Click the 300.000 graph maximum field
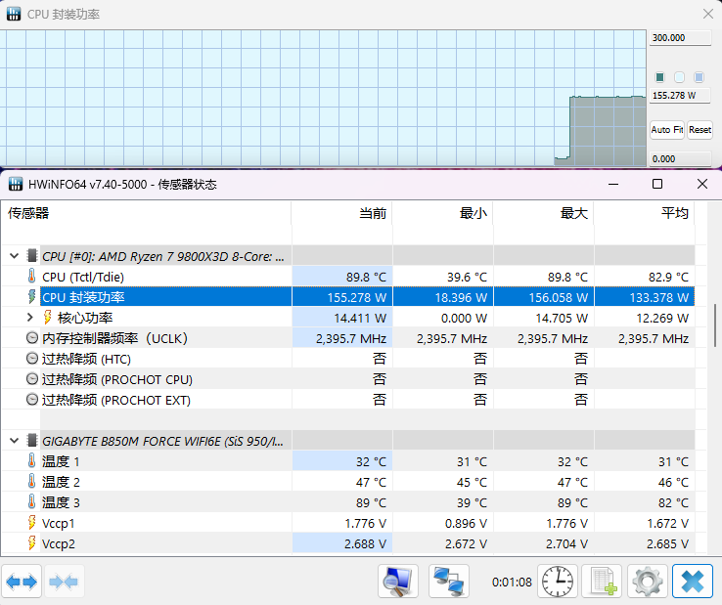Screen dimensions: 722x605 click(x=680, y=38)
